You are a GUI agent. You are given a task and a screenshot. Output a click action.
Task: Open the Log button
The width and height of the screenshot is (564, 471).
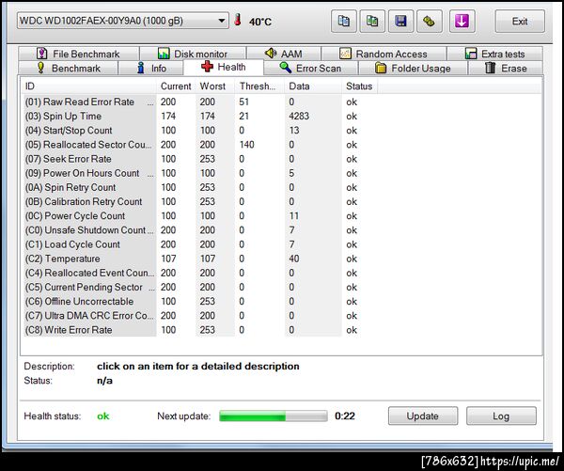coord(501,416)
